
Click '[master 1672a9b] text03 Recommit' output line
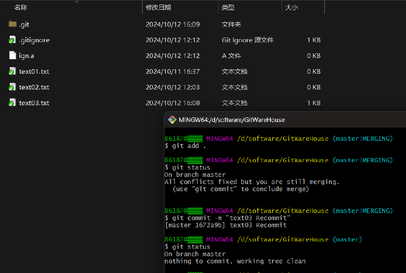pyautogui.click(x=226, y=225)
